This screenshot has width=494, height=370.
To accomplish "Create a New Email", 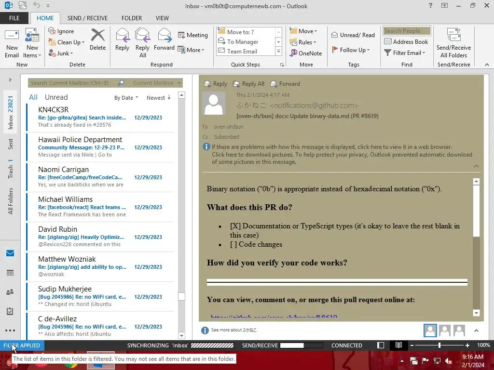I will (12, 43).
